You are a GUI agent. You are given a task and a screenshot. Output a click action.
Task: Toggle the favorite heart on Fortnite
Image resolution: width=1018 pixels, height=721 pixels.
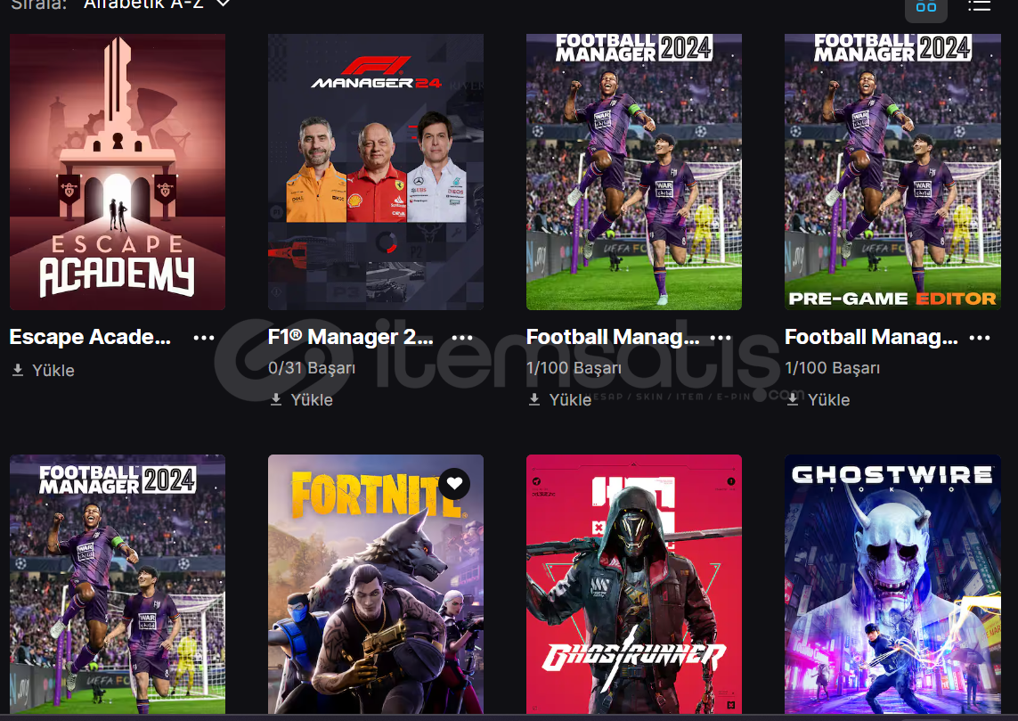click(454, 484)
